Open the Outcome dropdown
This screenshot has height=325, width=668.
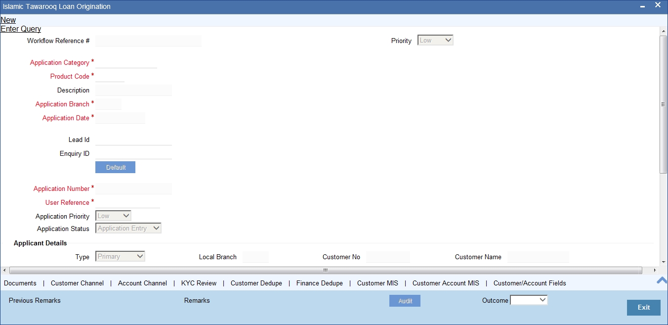click(x=529, y=300)
